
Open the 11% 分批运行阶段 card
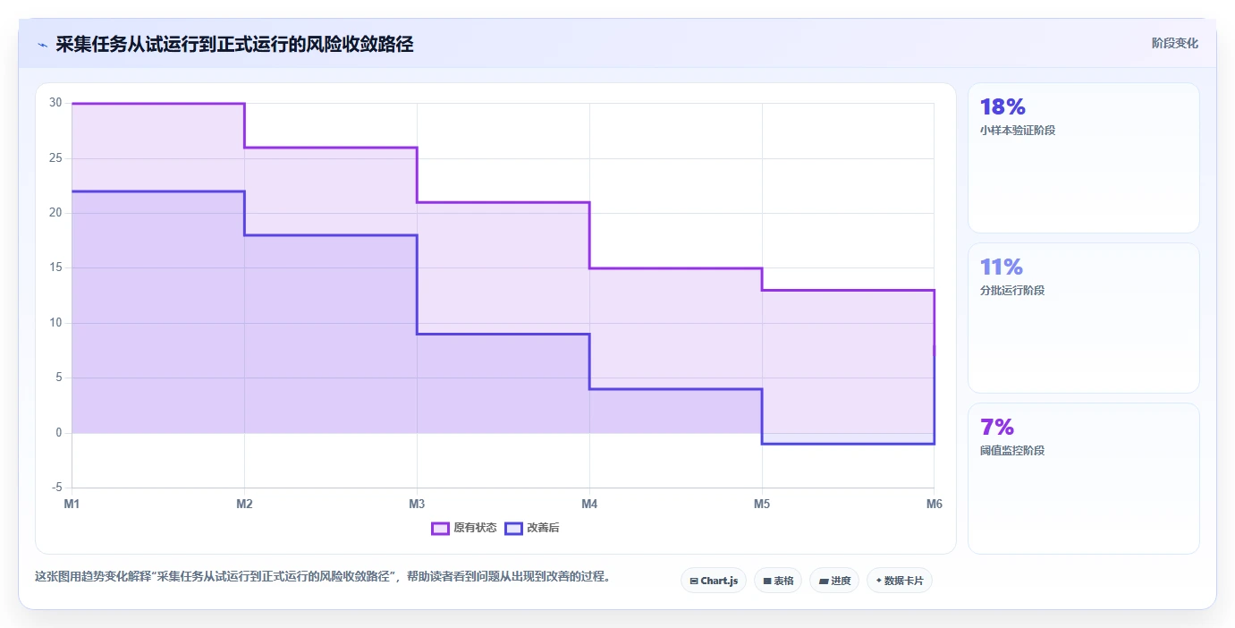tap(1084, 318)
